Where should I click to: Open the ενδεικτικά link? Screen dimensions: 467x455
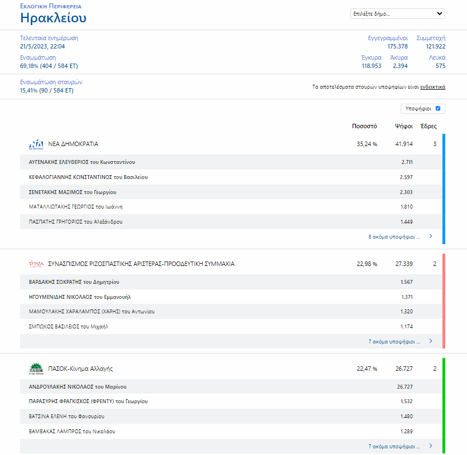[x=432, y=87]
